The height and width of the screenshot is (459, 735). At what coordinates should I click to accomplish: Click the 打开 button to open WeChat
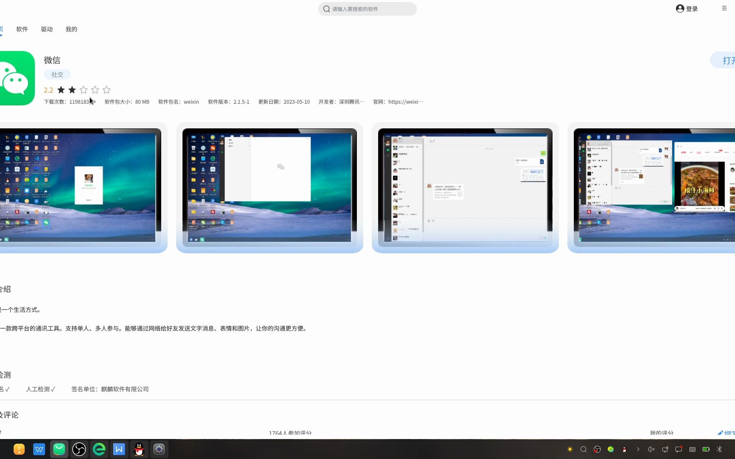[723, 60]
